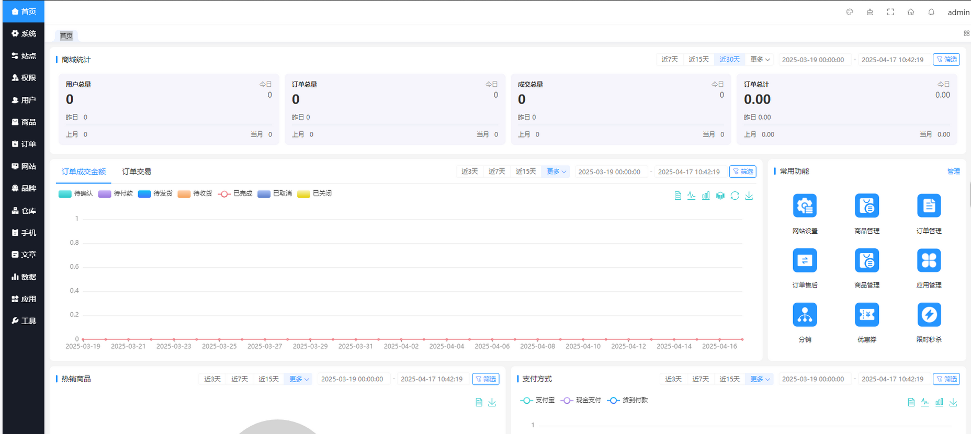Click 管理 link in 常用功能

954,172
